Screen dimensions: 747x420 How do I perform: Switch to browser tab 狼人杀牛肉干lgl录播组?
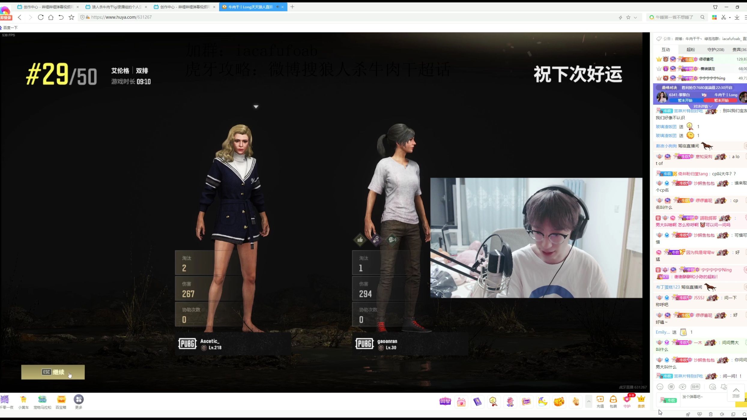(x=116, y=7)
